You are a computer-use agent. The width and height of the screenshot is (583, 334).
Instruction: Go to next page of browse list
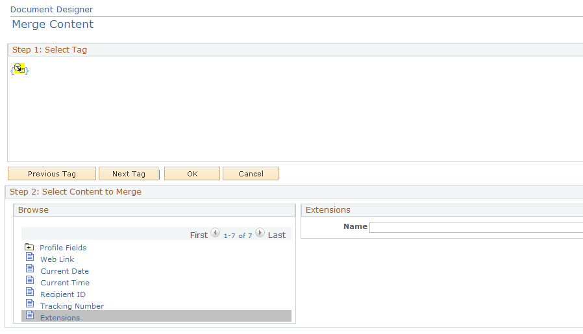pyautogui.click(x=260, y=233)
